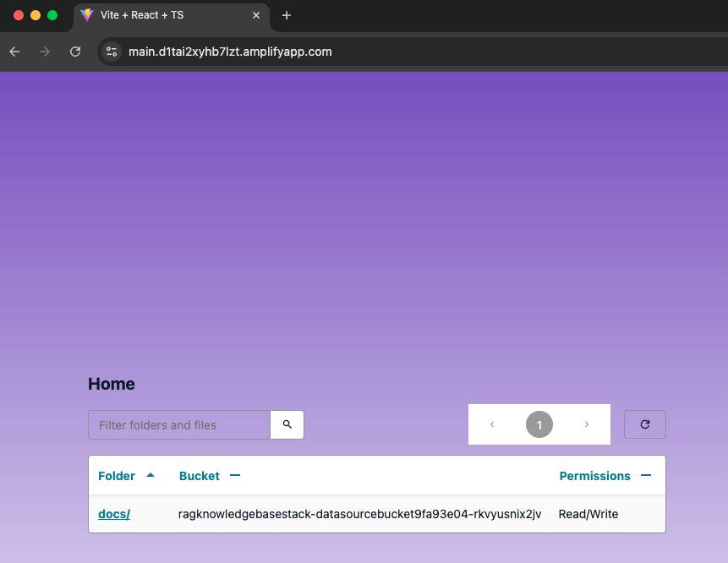Focus the Filter folders and files field

point(179,424)
